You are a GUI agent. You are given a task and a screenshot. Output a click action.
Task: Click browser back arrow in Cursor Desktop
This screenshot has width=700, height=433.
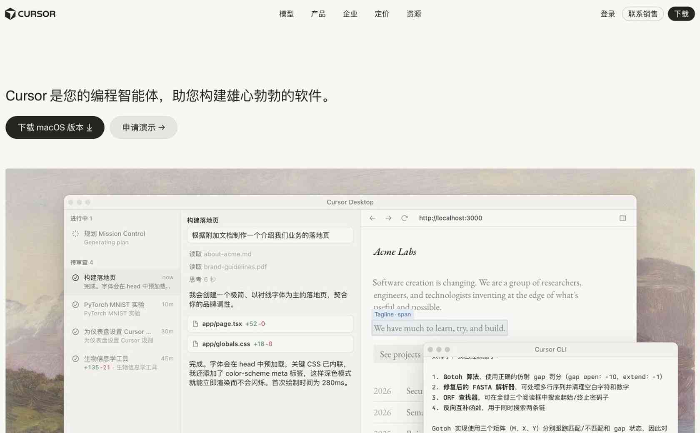[x=372, y=218]
